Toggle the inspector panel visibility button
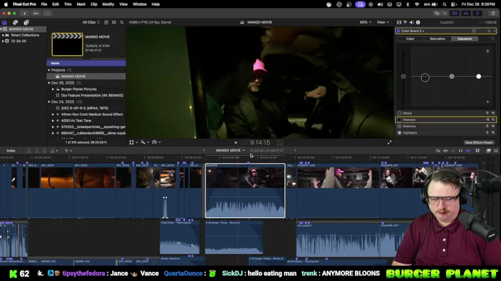501x281 pixels. [477, 13]
